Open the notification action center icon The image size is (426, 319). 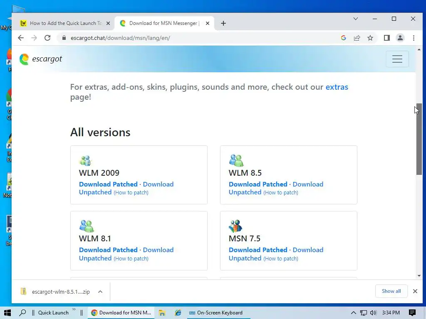point(412,313)
